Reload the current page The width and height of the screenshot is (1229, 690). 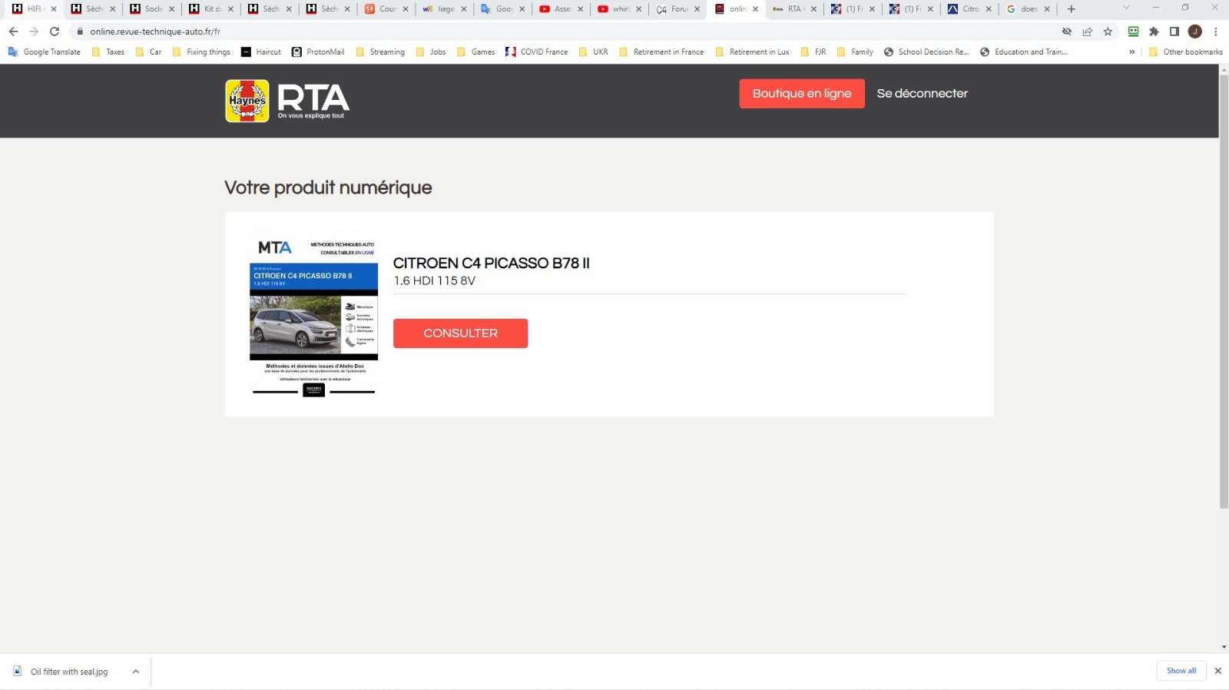(55, 32)
